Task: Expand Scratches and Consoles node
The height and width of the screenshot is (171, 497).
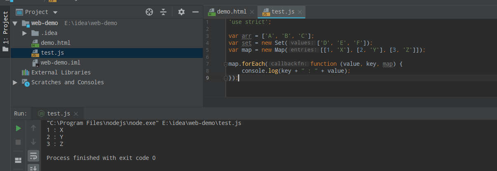Action: 15,82
